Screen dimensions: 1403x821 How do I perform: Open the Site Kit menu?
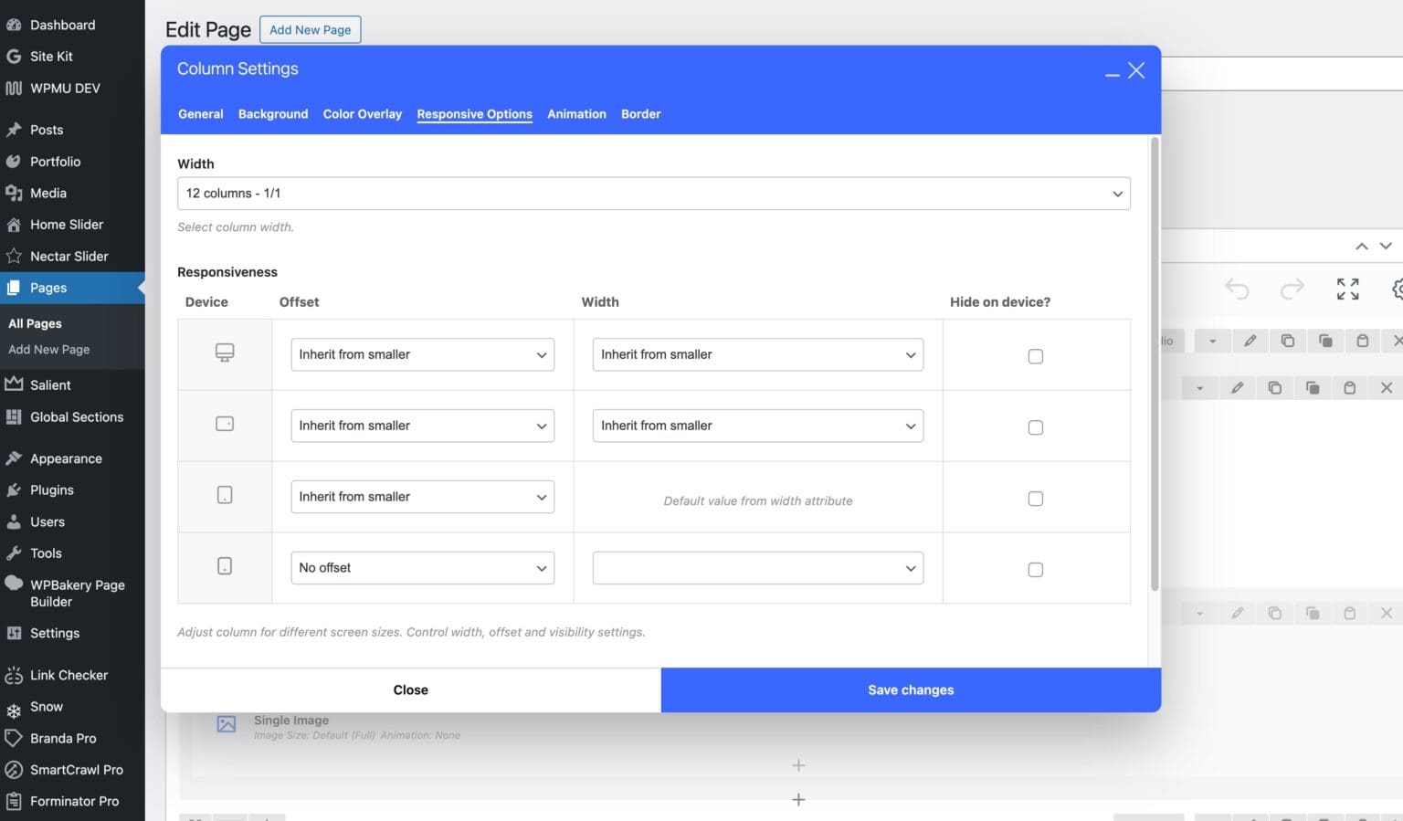pos(51,57)
